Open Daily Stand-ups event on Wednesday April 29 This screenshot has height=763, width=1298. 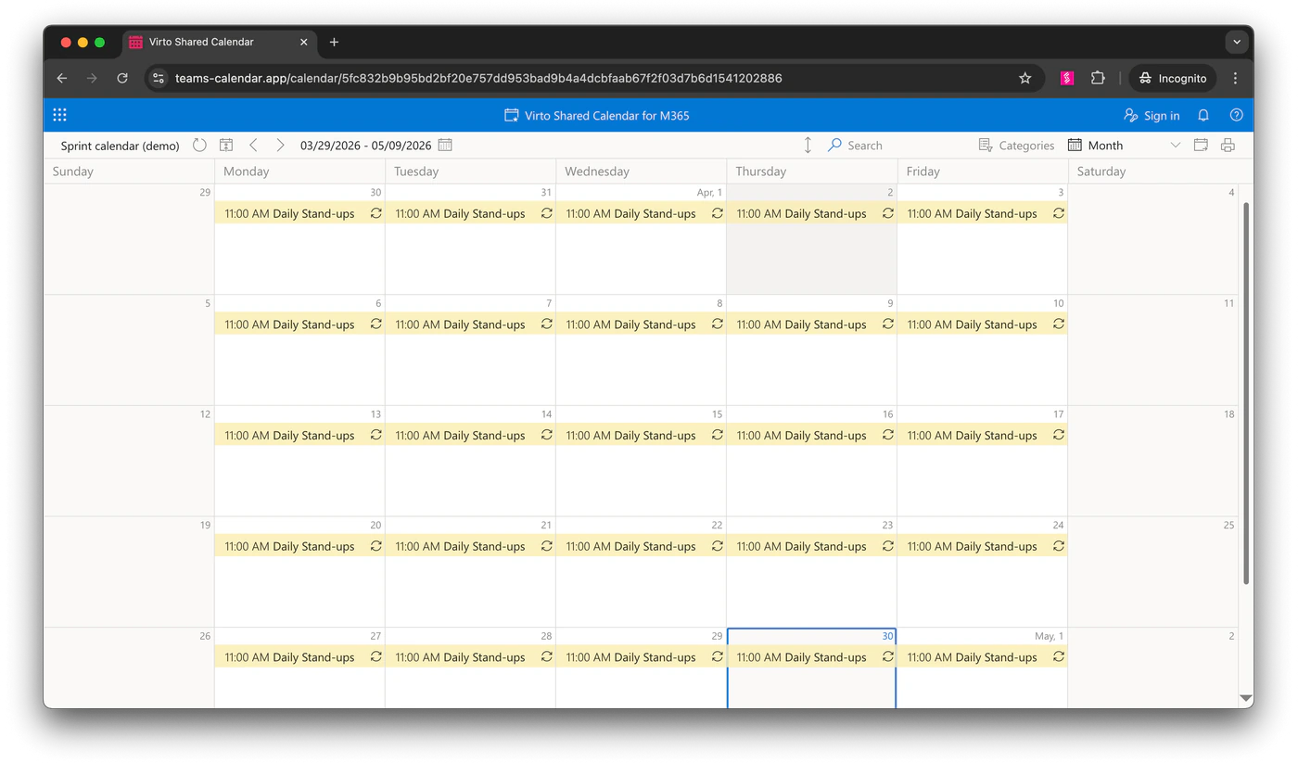pos(641,657)
